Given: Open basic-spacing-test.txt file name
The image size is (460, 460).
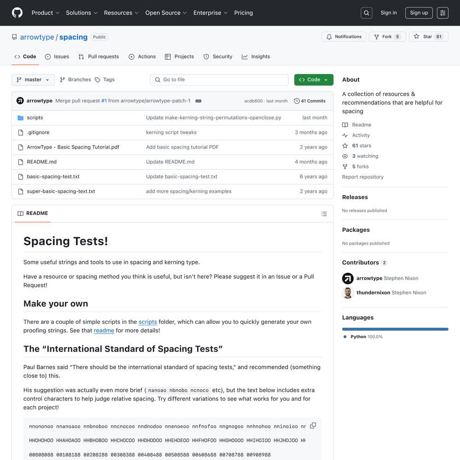Looking at the screenshot, I should (x=53, y=177).
